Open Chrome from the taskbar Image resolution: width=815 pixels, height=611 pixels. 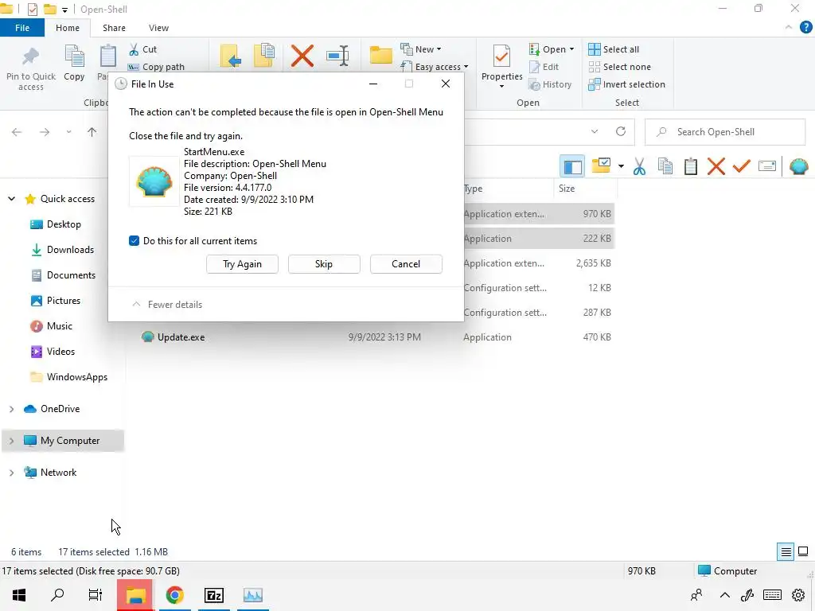[175, 595]
